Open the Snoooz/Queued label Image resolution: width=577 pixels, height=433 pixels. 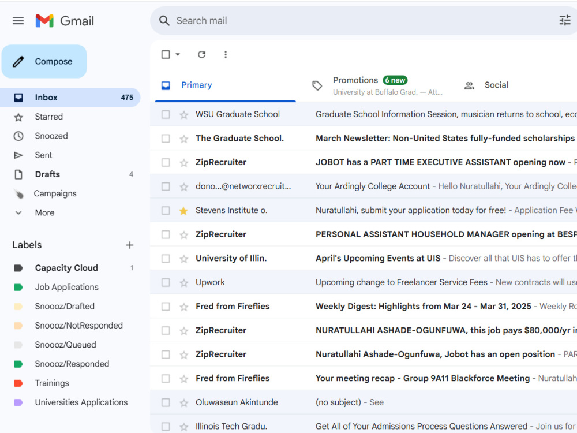click(x=66, y=345)
